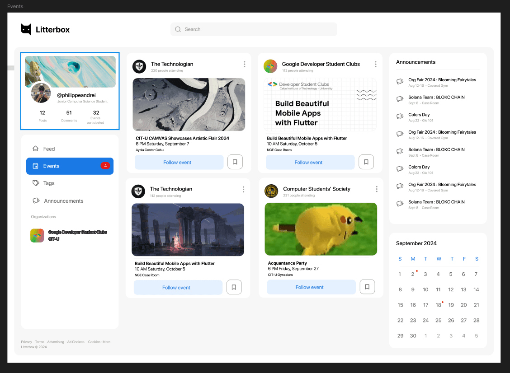This screenshot has width=510, height=373.
Task: Click the @philippeandrei username
Action: [x=76, y=95]
